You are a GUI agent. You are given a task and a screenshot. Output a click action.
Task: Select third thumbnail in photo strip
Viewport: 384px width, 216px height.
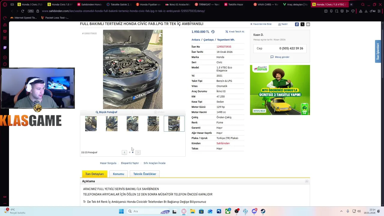(x=132, y=124)
